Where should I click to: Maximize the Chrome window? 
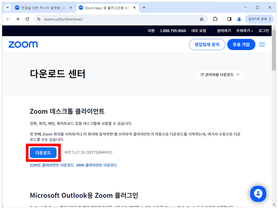258,7
